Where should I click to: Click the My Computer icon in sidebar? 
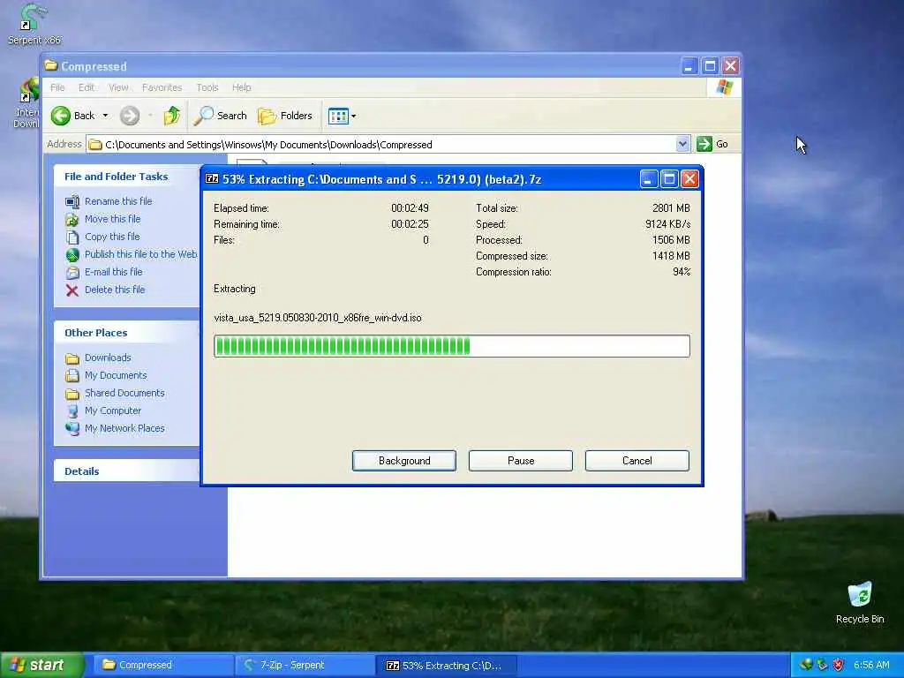coord(72,411)
